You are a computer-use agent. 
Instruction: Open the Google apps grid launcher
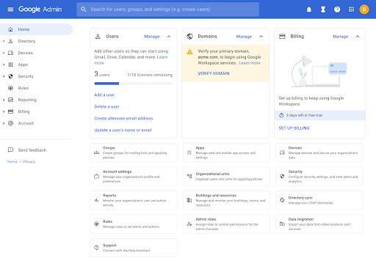point(351,10)
